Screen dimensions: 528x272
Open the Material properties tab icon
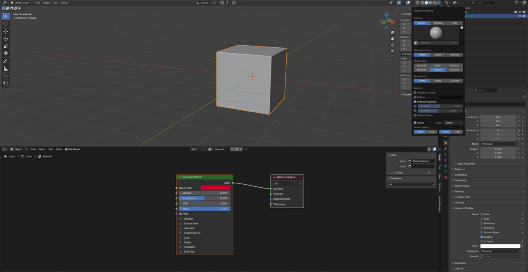point(445,177)
